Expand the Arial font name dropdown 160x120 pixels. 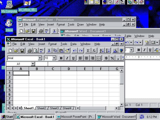(40, 58)
